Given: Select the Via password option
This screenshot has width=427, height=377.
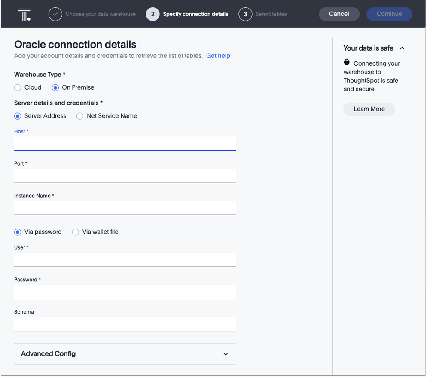Looking at the screenshot, I should tap(18, 232).
